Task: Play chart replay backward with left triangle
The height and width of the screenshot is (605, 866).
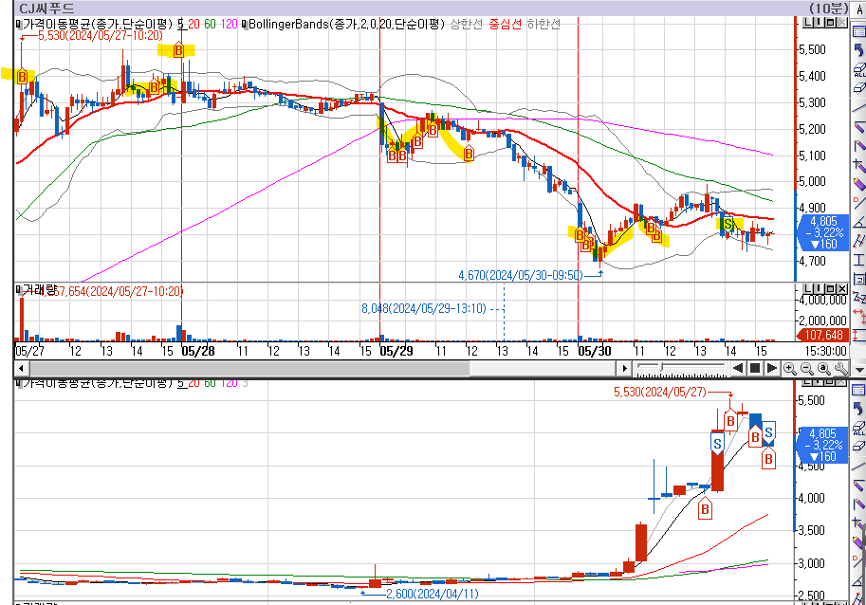Action: pos(738,368)
